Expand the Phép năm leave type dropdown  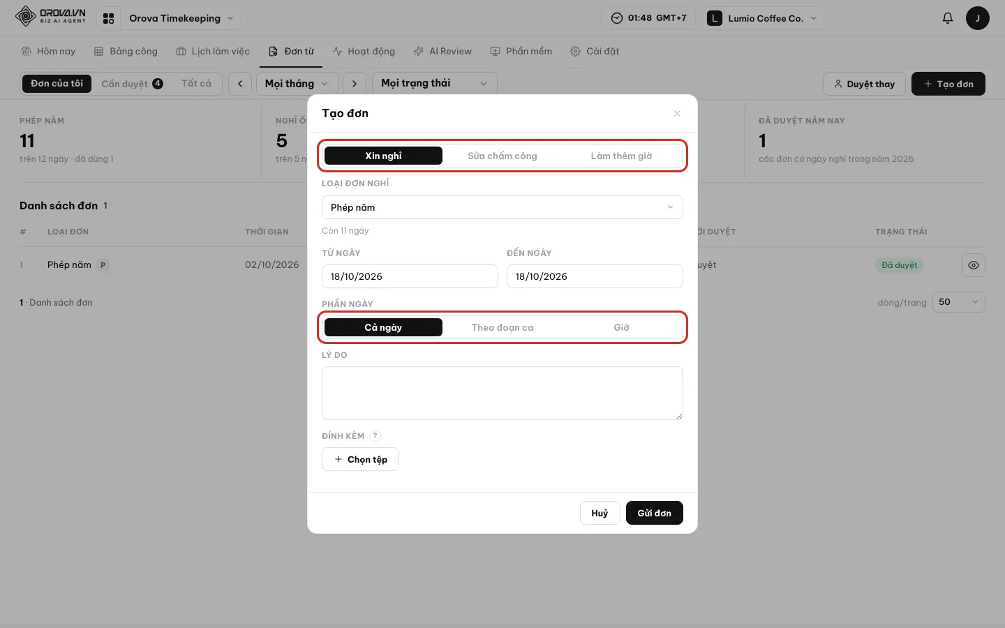[x=502, y=207]
